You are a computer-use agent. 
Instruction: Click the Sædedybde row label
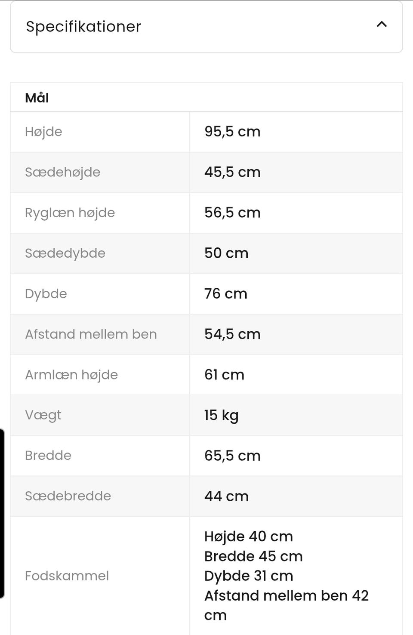65,253
